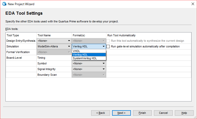197x119 pixels.
Task: Open the Signal Integrity format dropdown
Action: click(89, 69)
